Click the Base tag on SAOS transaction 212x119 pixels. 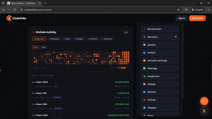pyautogui.click(x=56, y=86)
